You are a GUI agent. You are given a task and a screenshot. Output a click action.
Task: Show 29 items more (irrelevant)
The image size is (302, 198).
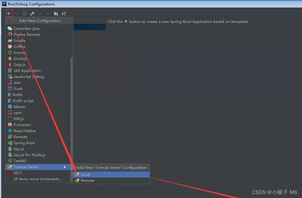click(37, 179)
